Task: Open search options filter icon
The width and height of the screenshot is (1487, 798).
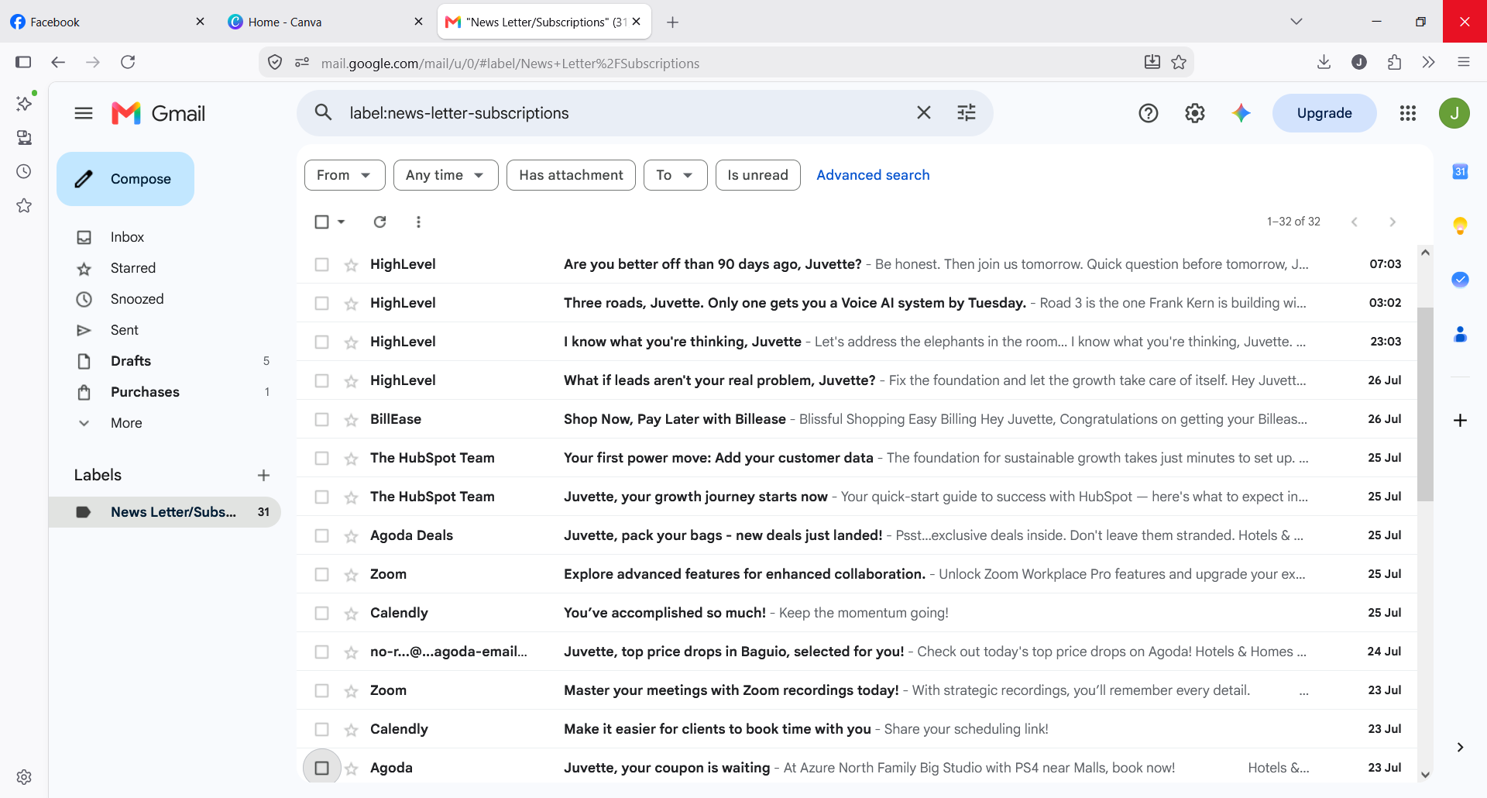Action: (967, 113)
